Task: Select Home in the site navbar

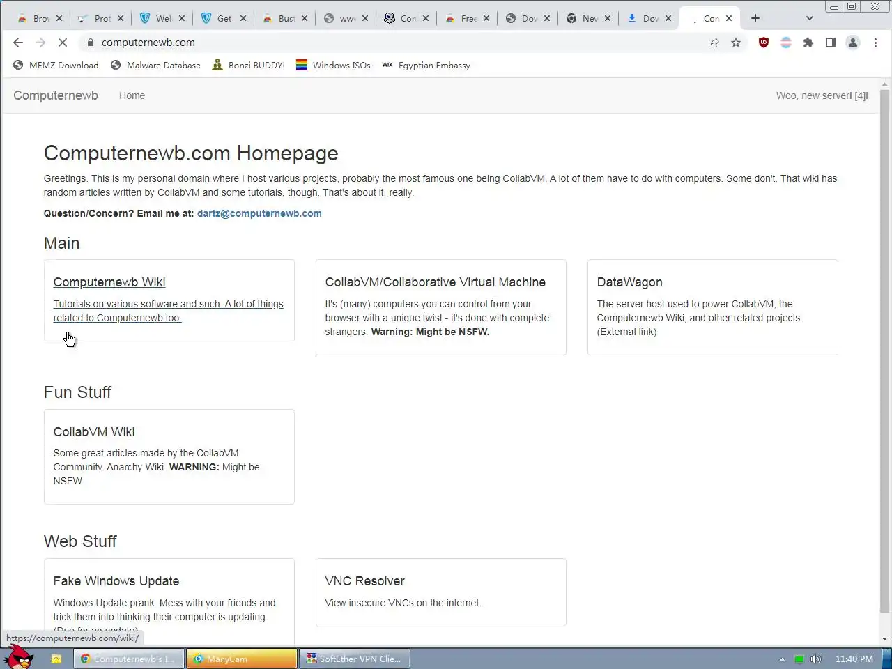Action: click(132, 95)
